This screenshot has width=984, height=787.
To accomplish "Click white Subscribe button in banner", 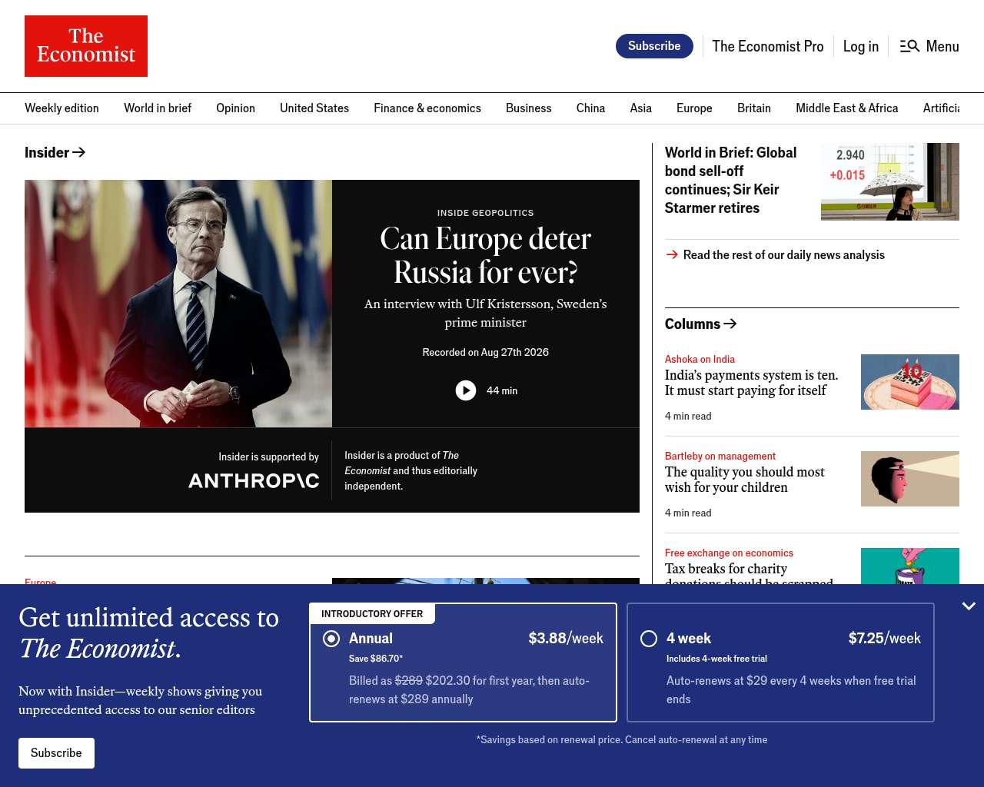I will tap(56, 753).
